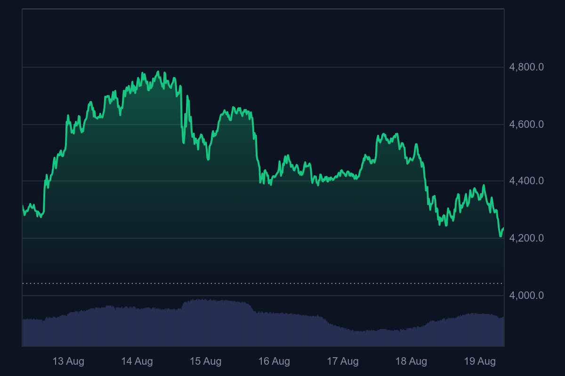Click the 4,800.0 price axis label

[x=526, y=67]
